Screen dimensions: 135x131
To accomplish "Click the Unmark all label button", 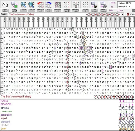I will (85, 10).
